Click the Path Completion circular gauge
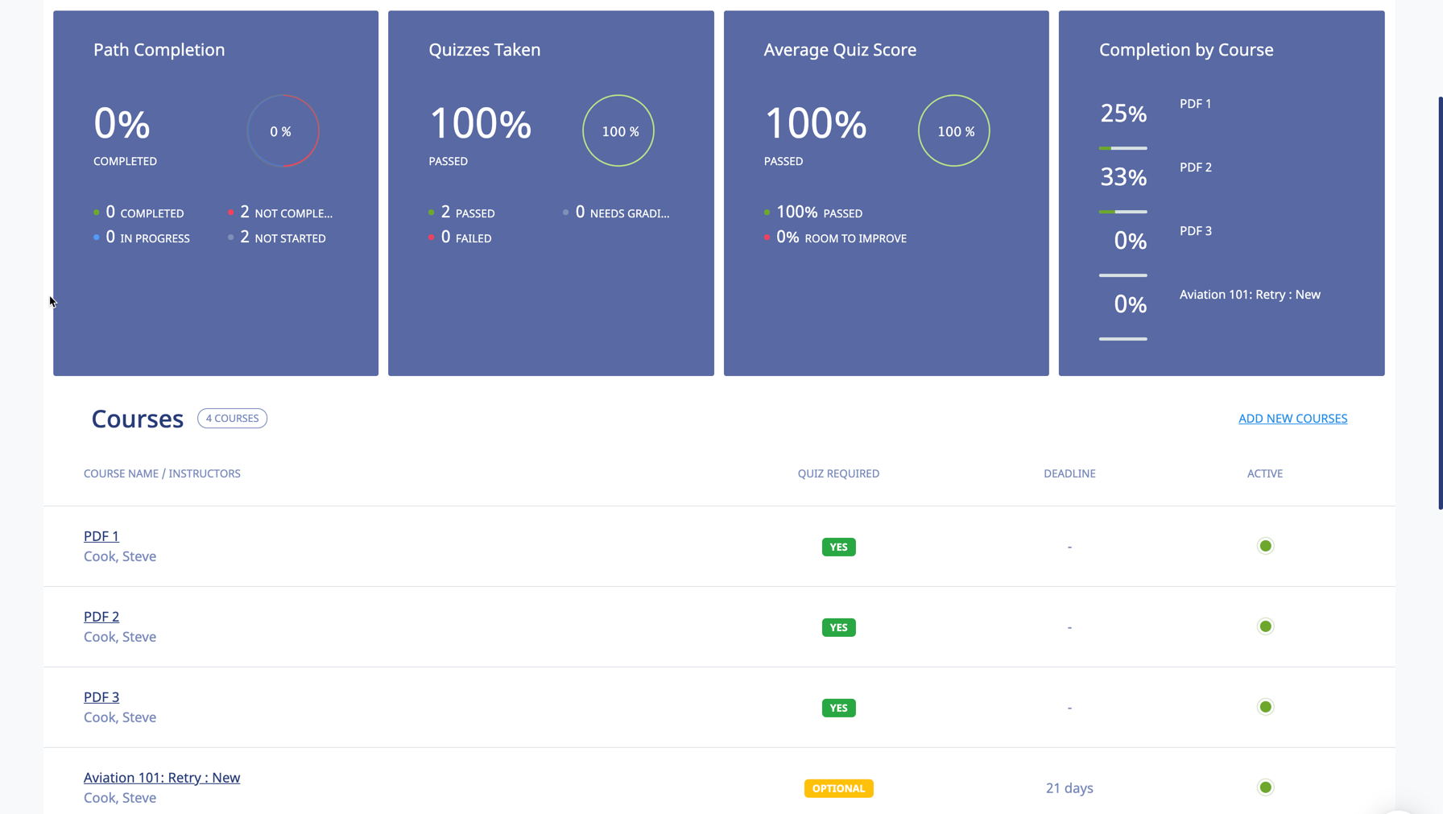Screen dimensions: 1443x814 click(283, 130)
